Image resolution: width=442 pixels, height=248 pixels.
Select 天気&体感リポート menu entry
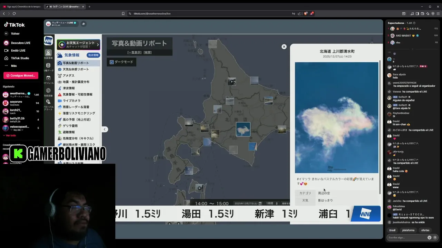click(78, 69)
